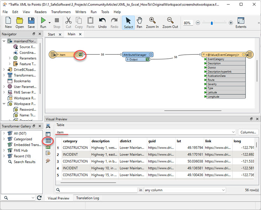Click the Redo toolbar icon
Viewport: 261px width, 210px height.
click(114, 23)
